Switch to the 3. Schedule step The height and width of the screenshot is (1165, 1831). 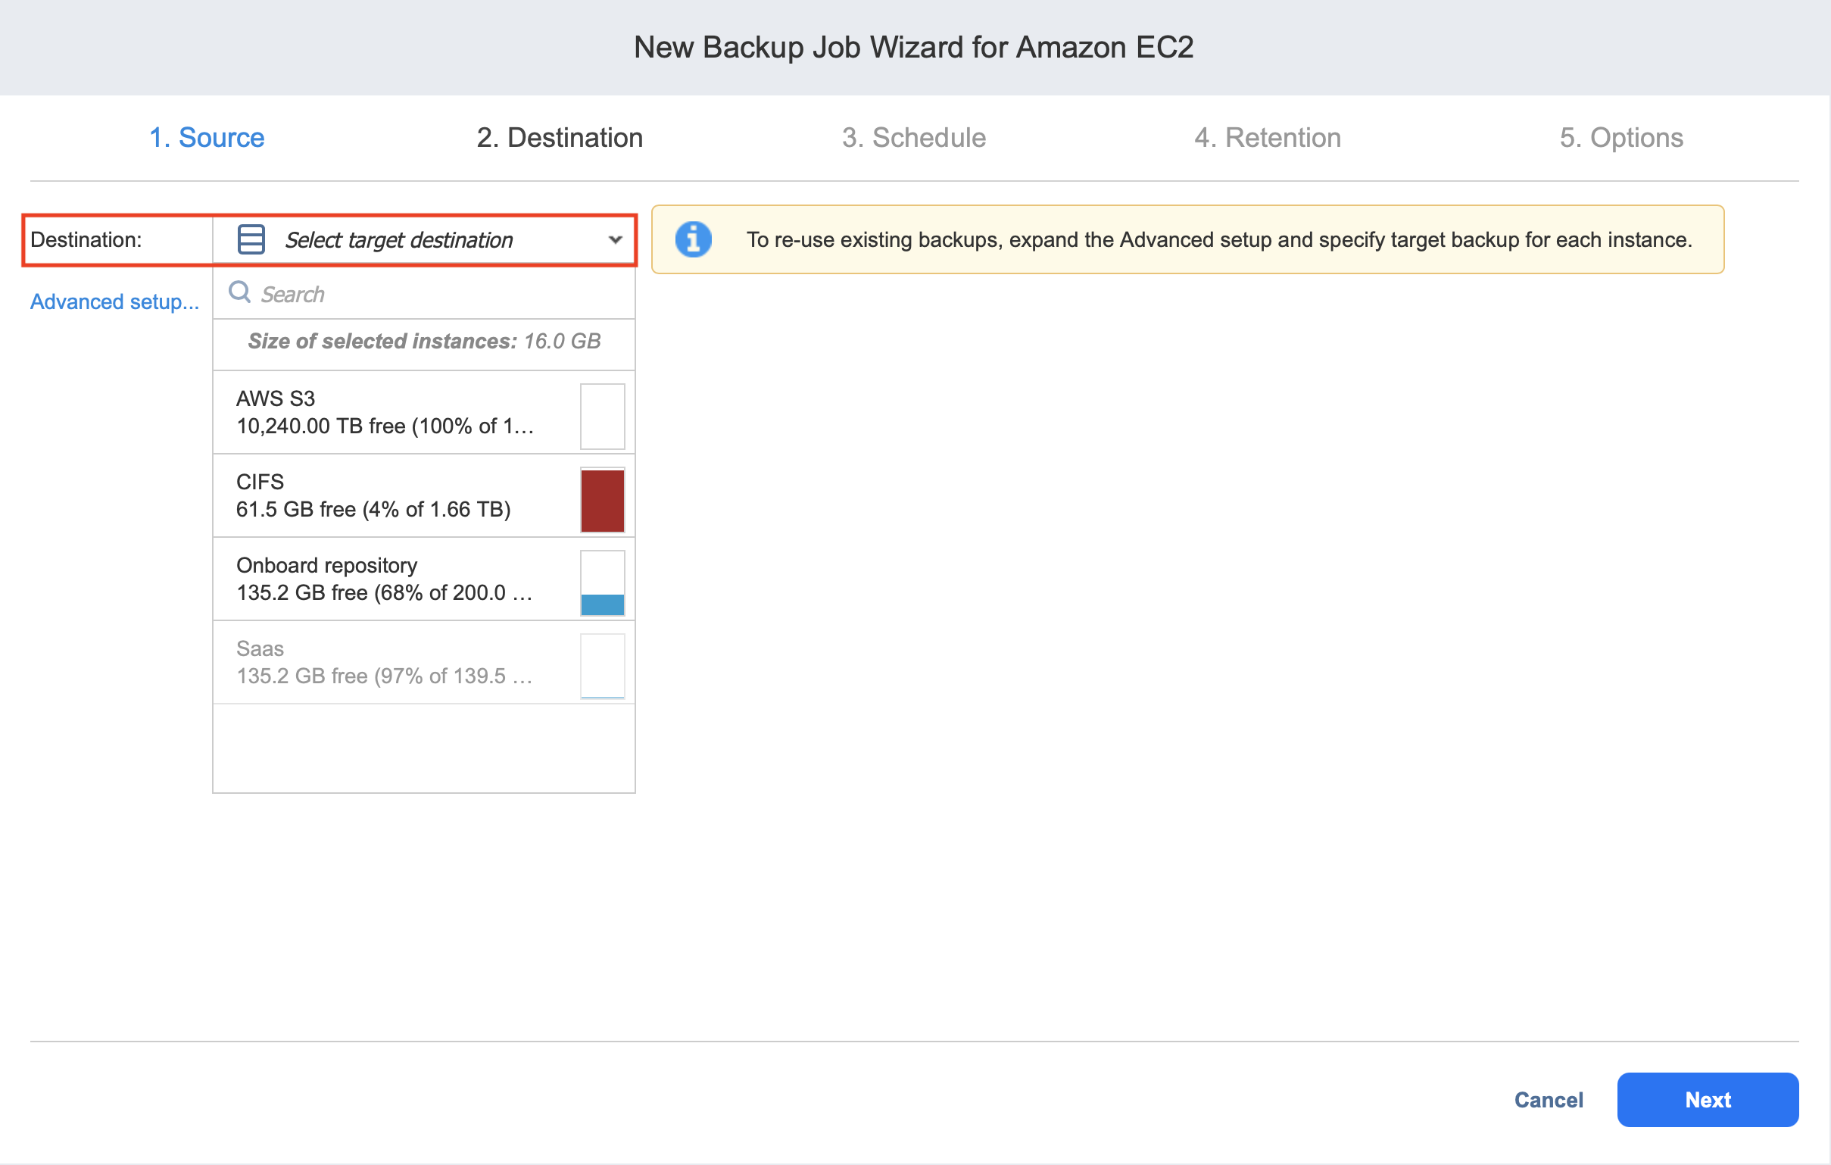(x=913, y=138)
